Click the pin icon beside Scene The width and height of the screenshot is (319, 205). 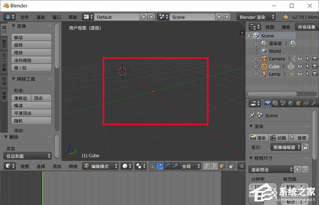[252, 115]
